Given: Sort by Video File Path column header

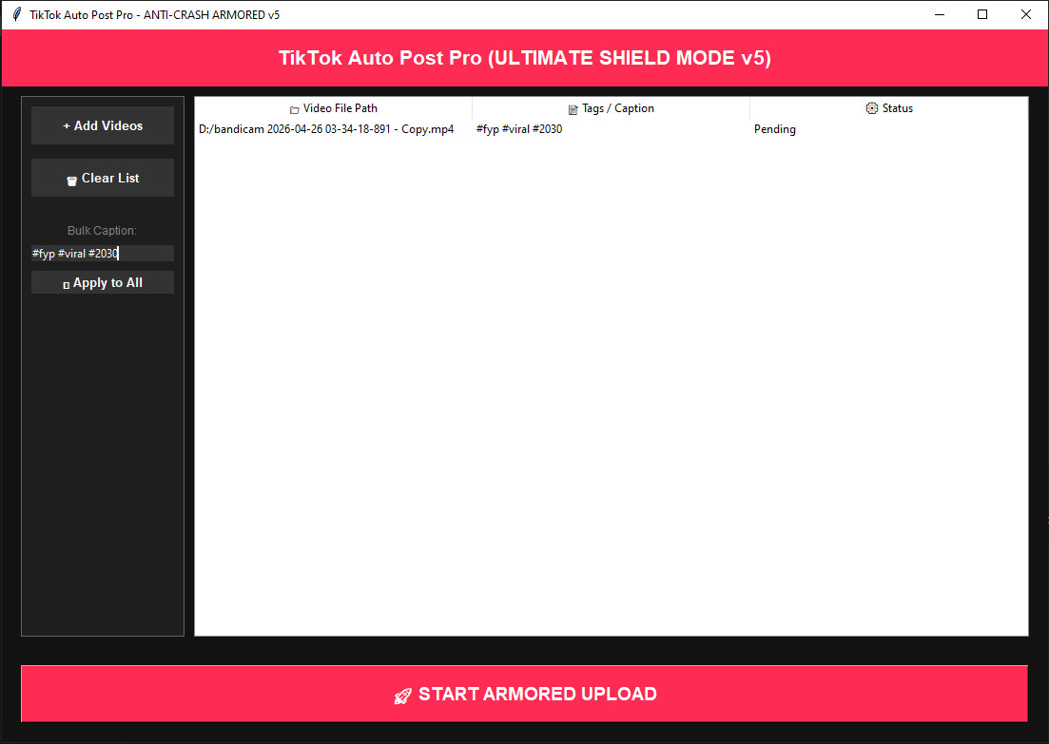Looking at the screenshot, I should coord(333,108).
